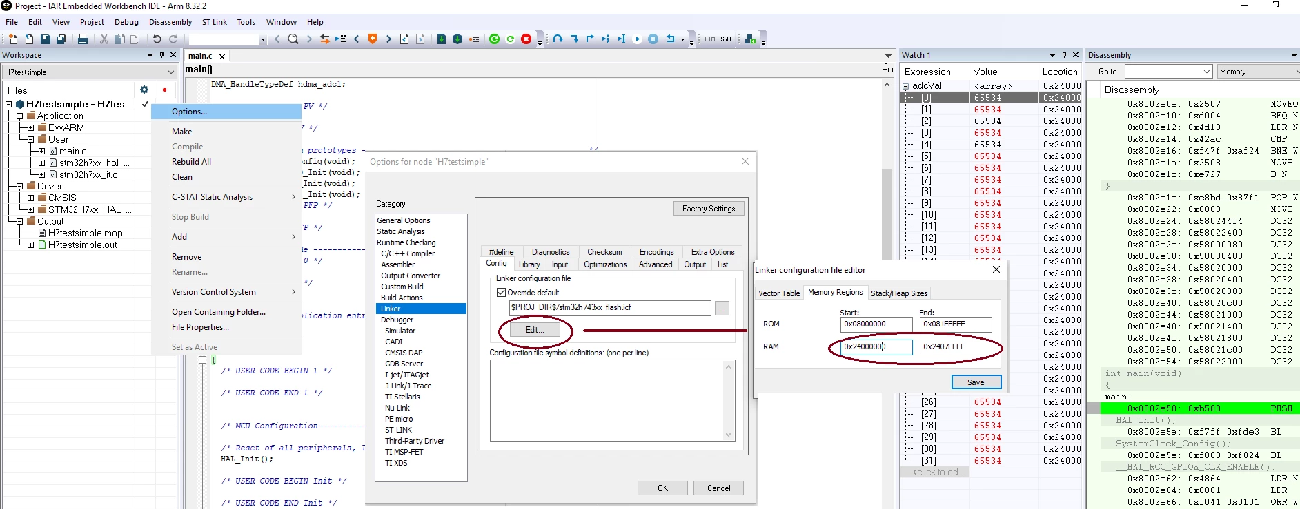Click the SWO trace toolbar icon
This screenshot has height=509, width=1300.
point(726,39)
